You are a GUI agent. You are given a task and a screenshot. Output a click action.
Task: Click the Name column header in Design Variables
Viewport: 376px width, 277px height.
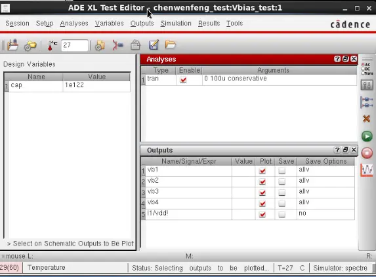[x=36, y=77]
